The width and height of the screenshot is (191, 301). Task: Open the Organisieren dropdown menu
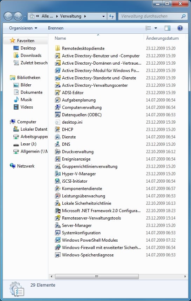23,28
